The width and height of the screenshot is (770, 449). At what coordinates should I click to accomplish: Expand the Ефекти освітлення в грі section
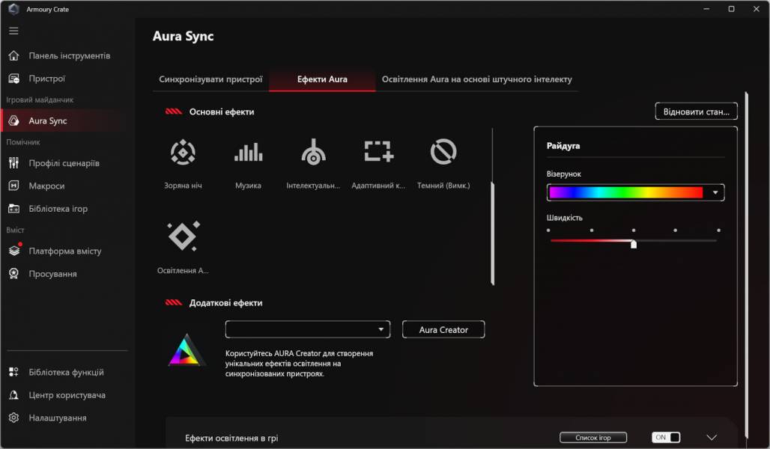point(712,437)
